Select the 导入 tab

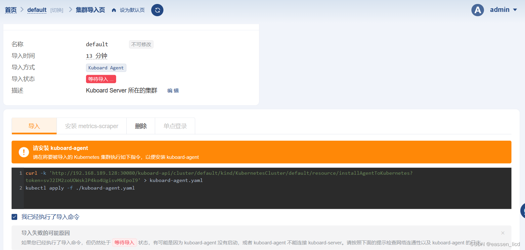[x=34, y=126]
